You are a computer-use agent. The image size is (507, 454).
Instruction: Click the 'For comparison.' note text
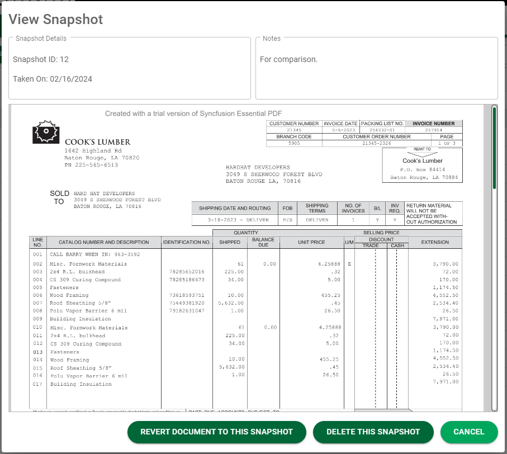coord(289,59)
